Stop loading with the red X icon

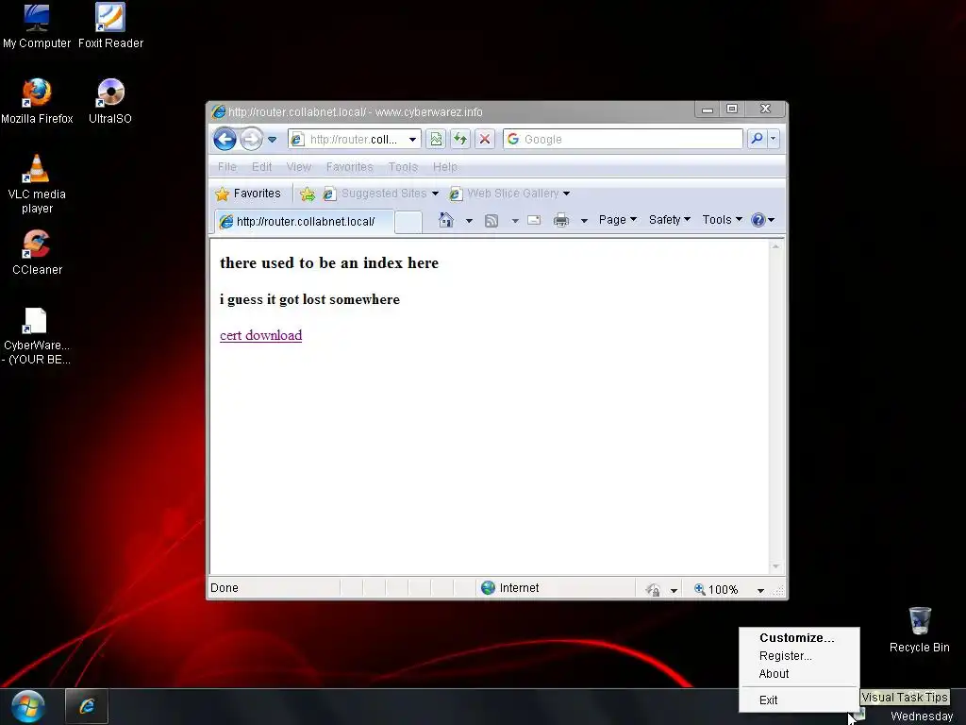485,140
